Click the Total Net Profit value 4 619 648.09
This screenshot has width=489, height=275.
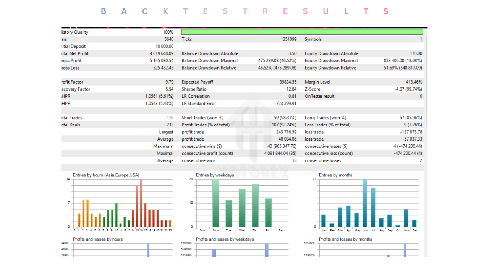(x=161, y=53)
